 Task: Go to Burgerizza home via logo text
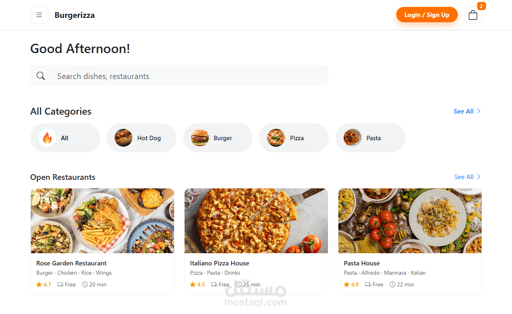(74, 15)
